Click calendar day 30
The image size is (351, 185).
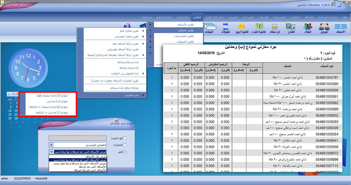coord(16,118)
